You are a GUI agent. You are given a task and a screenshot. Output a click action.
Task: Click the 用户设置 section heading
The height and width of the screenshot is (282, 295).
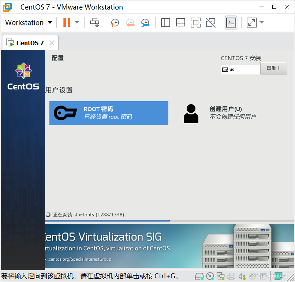click(59, 90)
